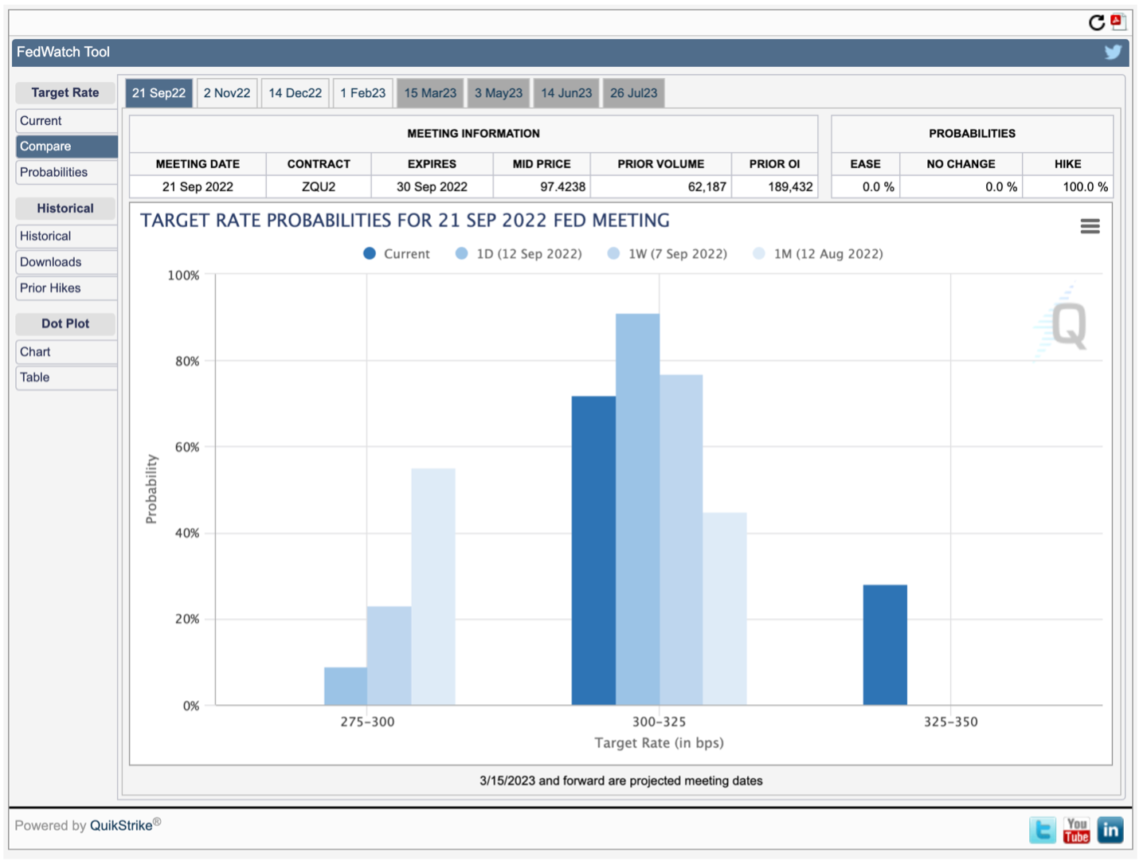This screenshot has height=861, width=1139.
Task: Open Dot Plot Chart item
Action: pyautogui.click(x=66, y=352)
